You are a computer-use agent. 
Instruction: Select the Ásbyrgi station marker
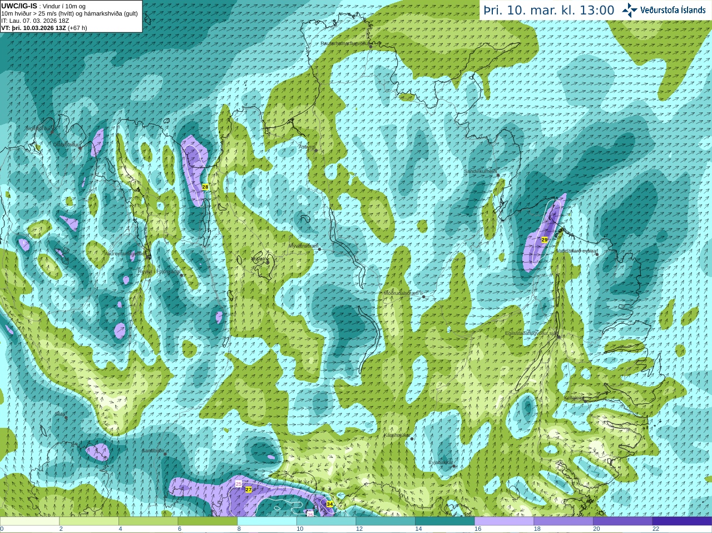[x=315, y=150]
